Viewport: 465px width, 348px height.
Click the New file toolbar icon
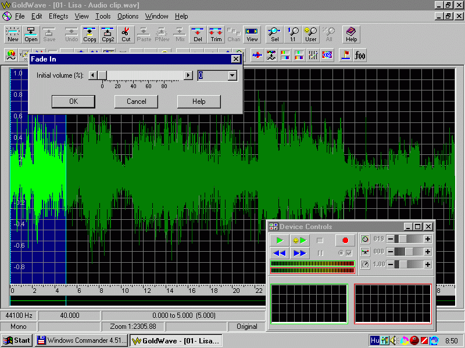tap(13, 34)
